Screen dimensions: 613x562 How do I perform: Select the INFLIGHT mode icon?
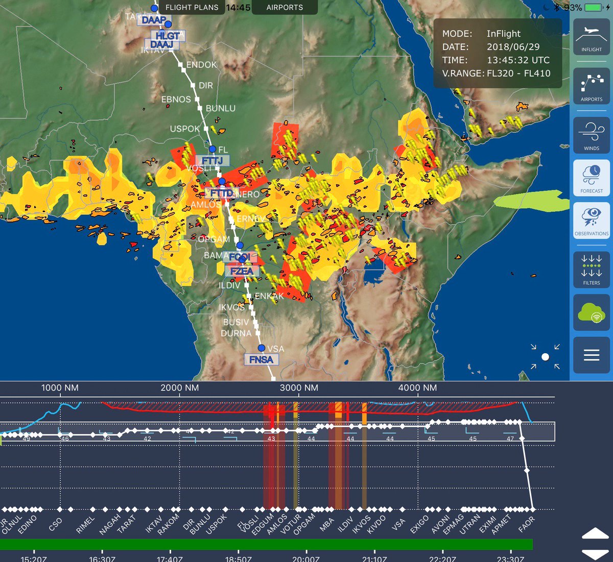coord(591,36)
